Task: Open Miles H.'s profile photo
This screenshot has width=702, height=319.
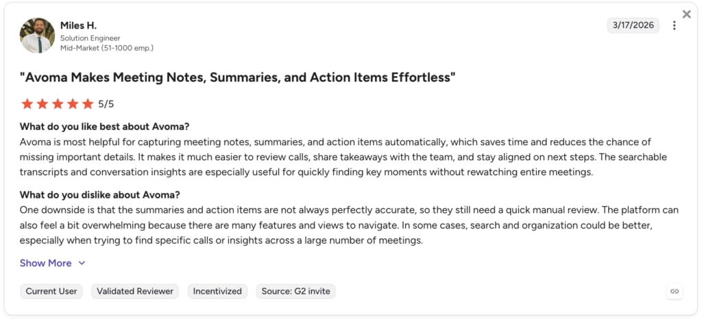Action: pyautogui.click(x=37, y=36)
